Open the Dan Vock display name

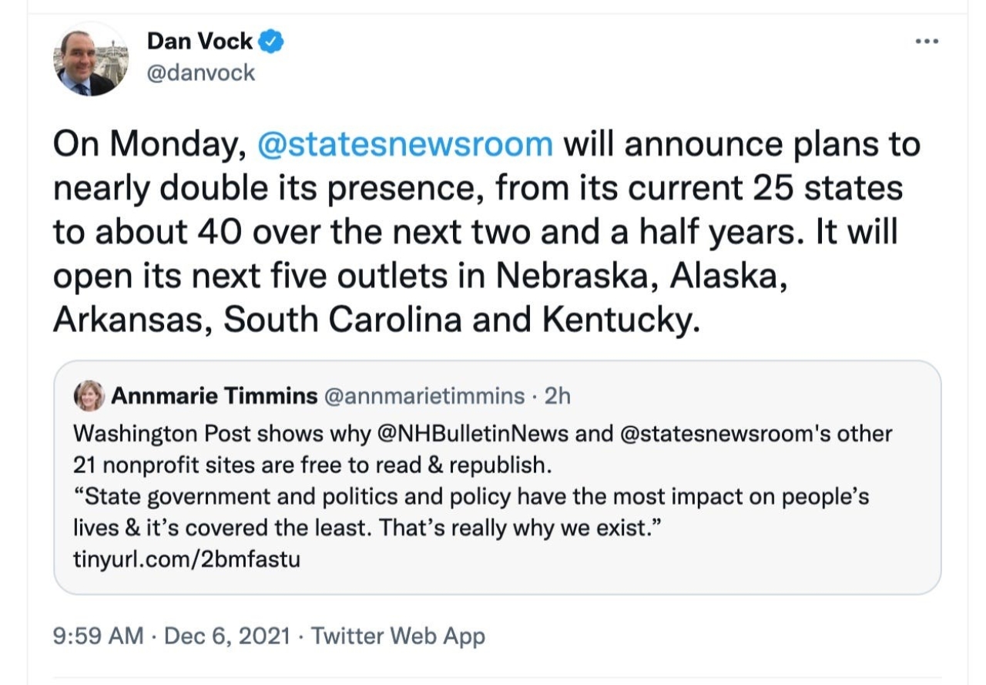click(x=200, y=42)
